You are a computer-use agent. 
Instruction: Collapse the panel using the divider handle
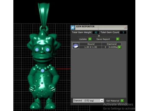(99, 36)
